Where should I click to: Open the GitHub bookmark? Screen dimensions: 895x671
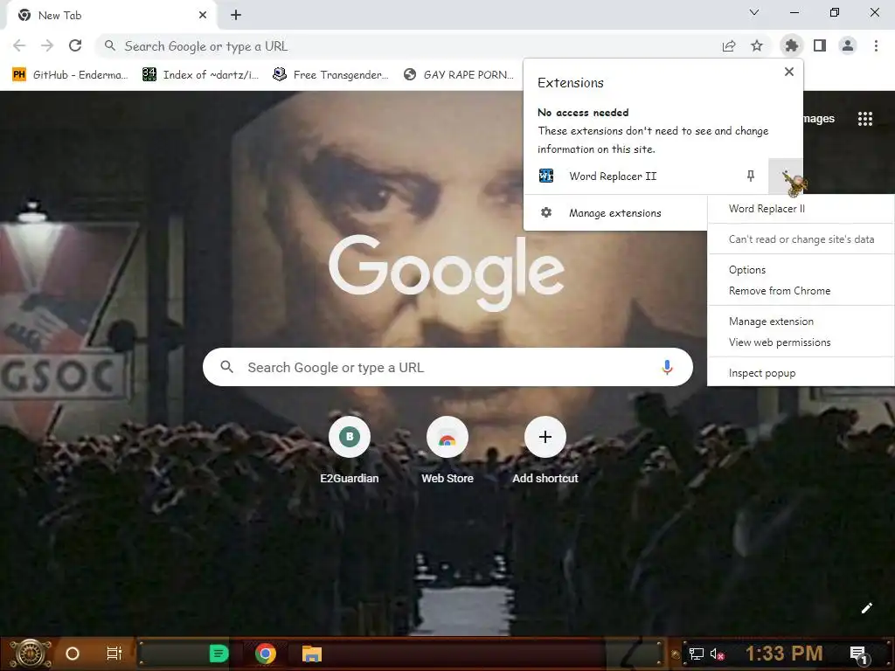coord(70,75)
